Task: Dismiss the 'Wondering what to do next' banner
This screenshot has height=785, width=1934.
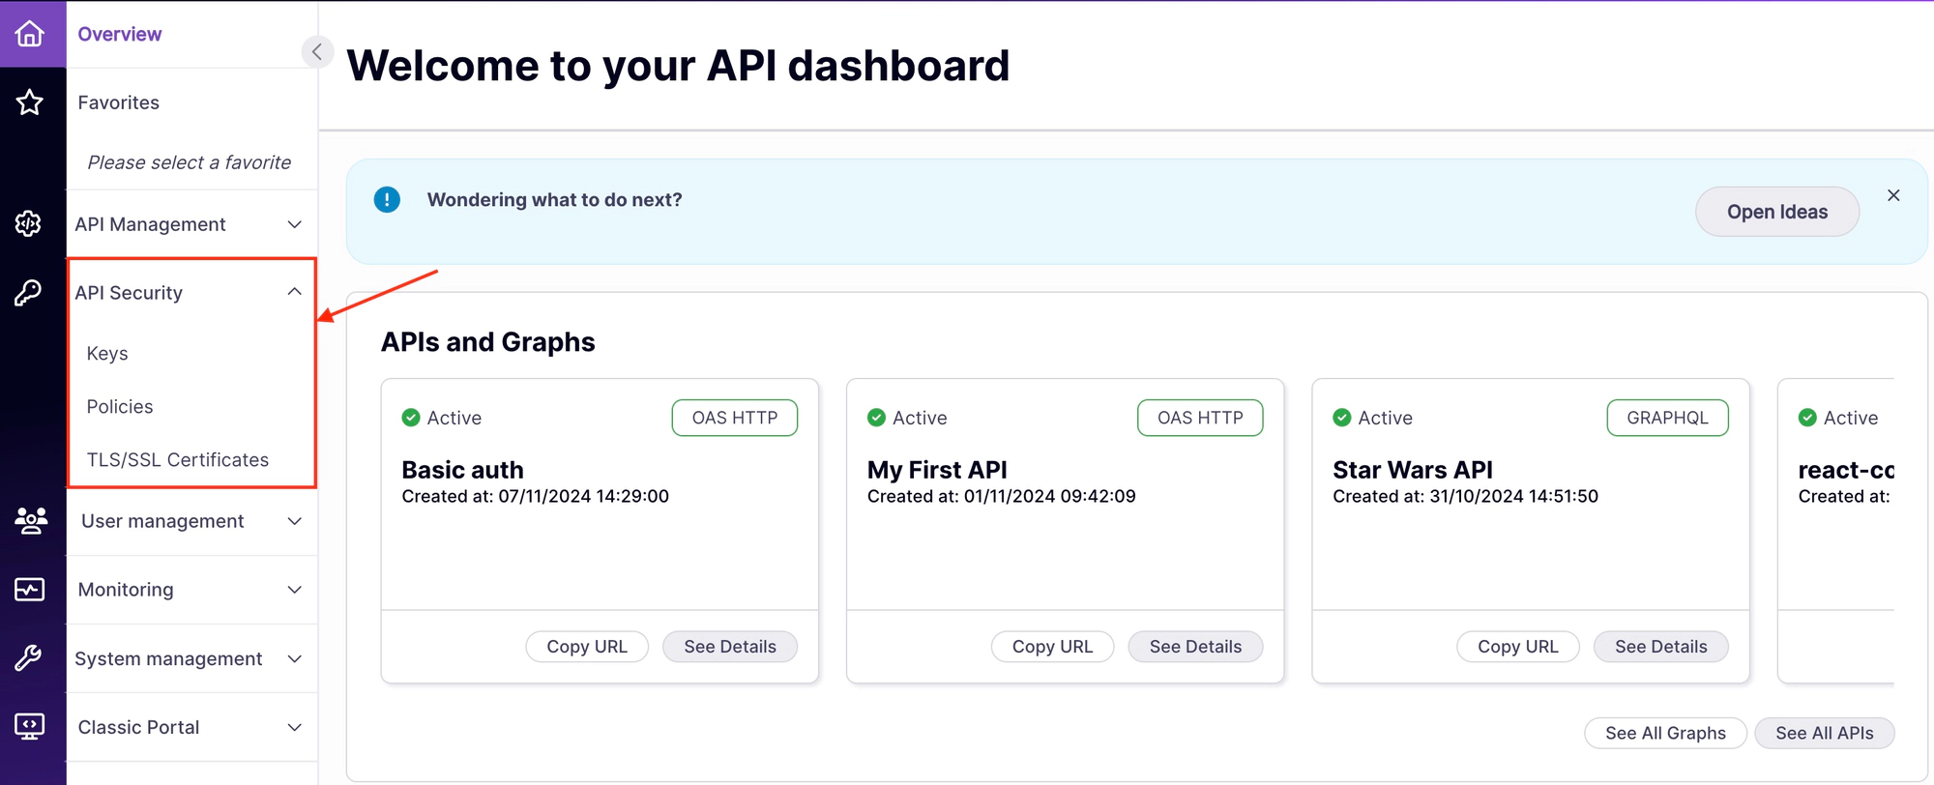Action: tap(1893, 195)
